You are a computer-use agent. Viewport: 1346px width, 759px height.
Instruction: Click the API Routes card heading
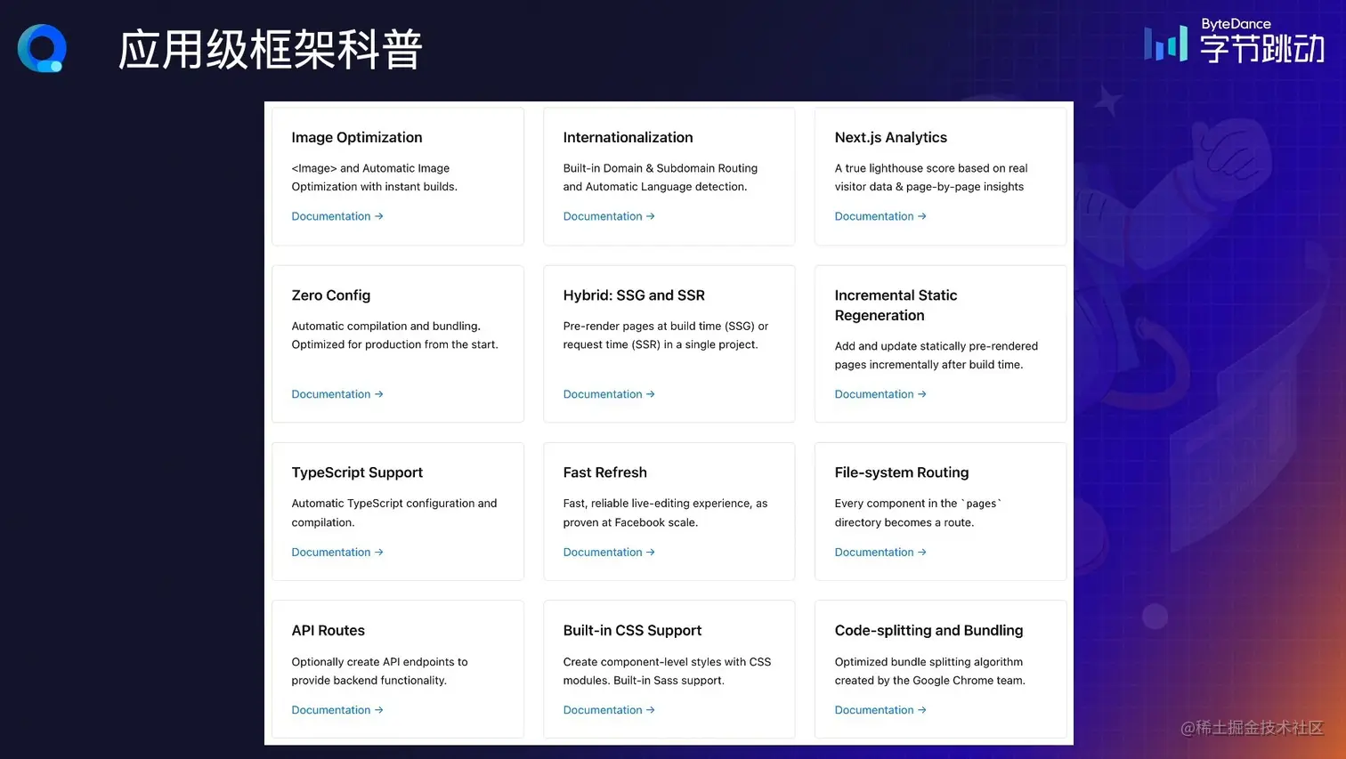coord(328,630)
